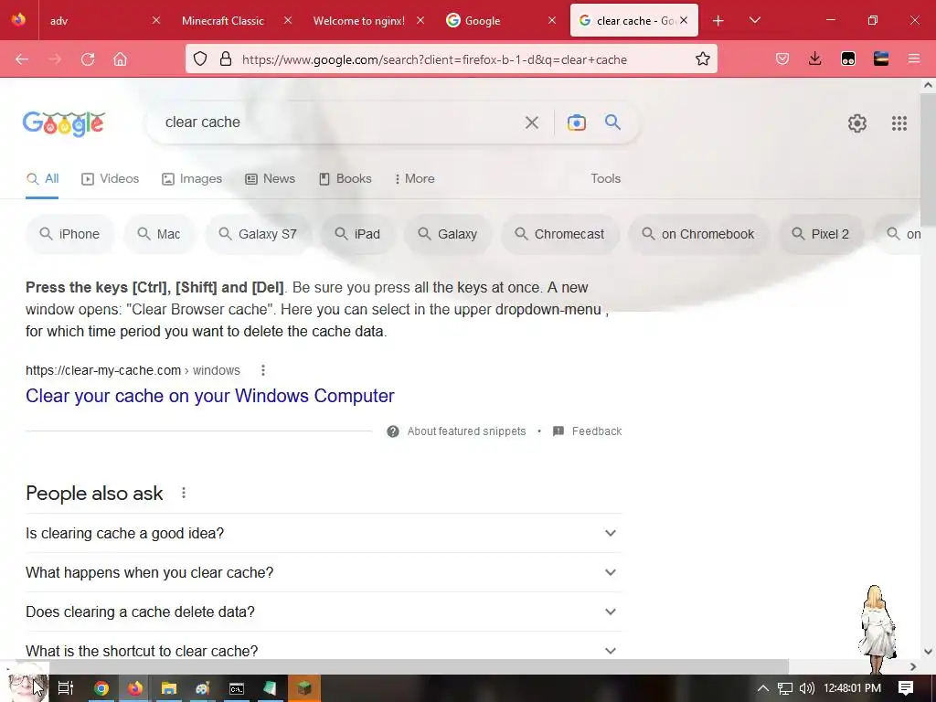Open Command Prompt from the taskbar
The height and width of the screenshot is (702, 936).
237,688
